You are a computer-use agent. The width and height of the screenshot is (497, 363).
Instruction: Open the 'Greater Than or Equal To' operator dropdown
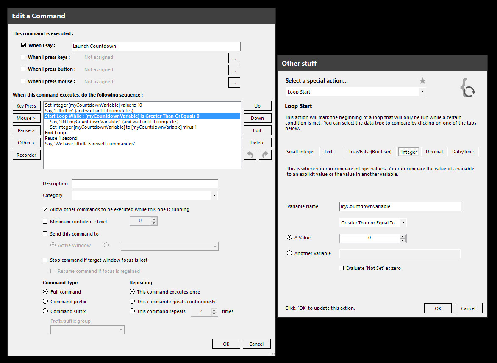(403, 223)
